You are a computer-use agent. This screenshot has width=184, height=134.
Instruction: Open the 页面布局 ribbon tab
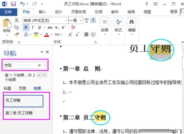[x=78, y=12]
